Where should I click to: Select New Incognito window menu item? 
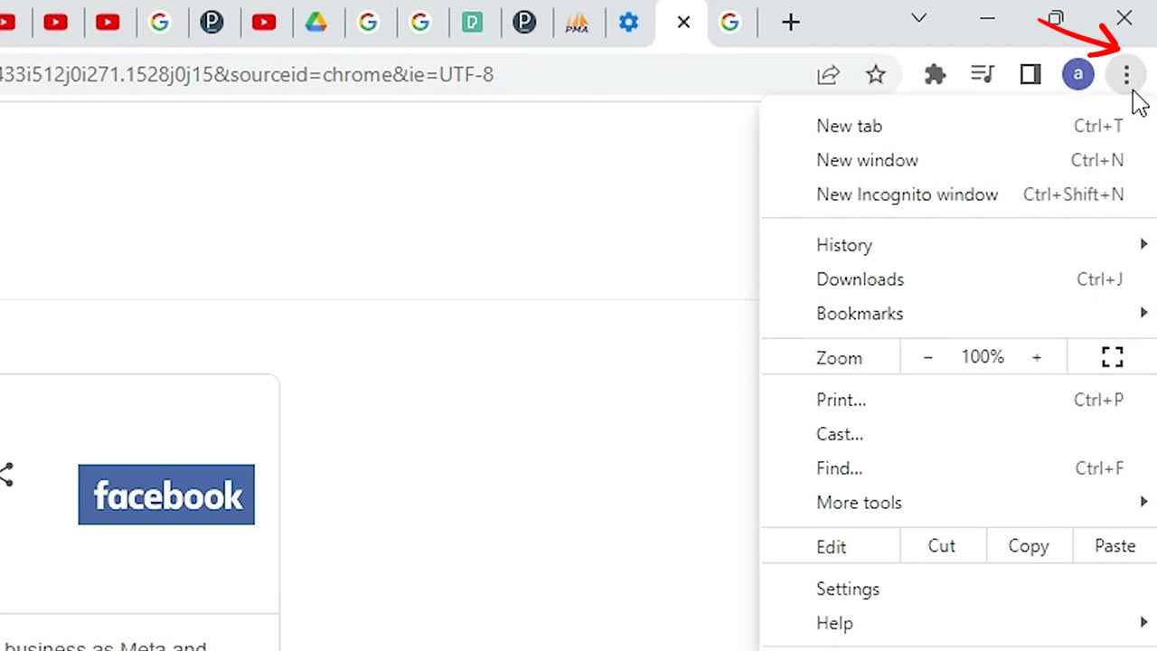907,194
